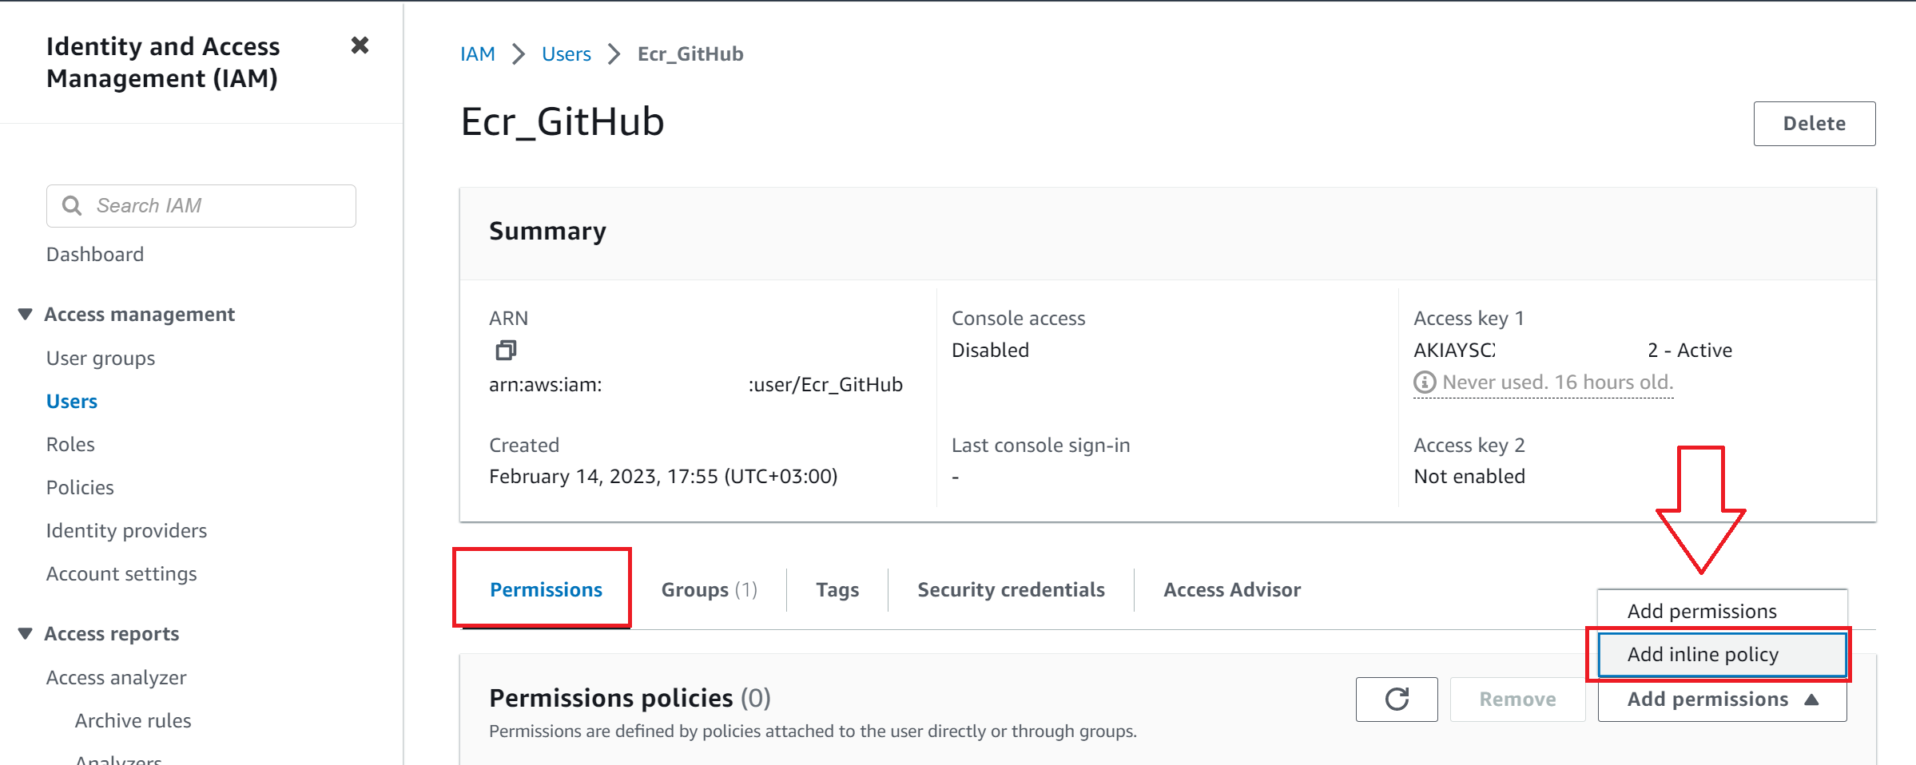Collapse the Access management section
1916x765 pixels.
26,315
